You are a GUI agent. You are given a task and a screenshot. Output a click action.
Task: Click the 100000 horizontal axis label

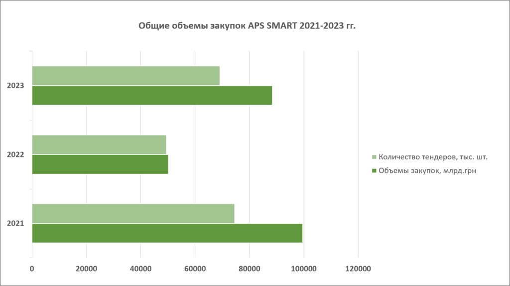click(x=303, y=269)
